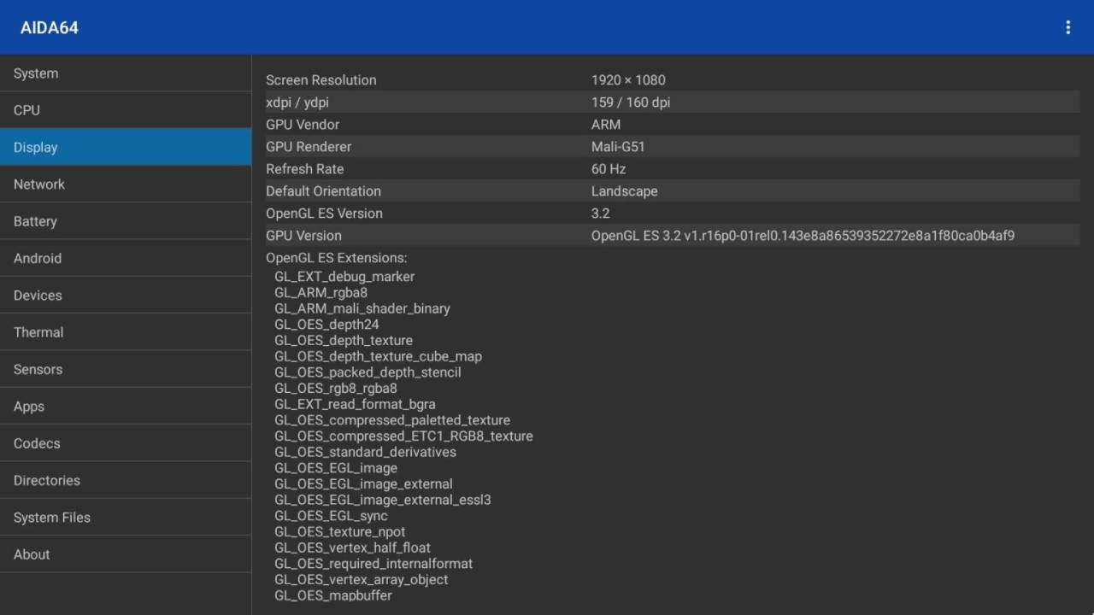1094x615 pixels.
Task: Click GL_OES_required_internalformat extension
Action: 373,564
